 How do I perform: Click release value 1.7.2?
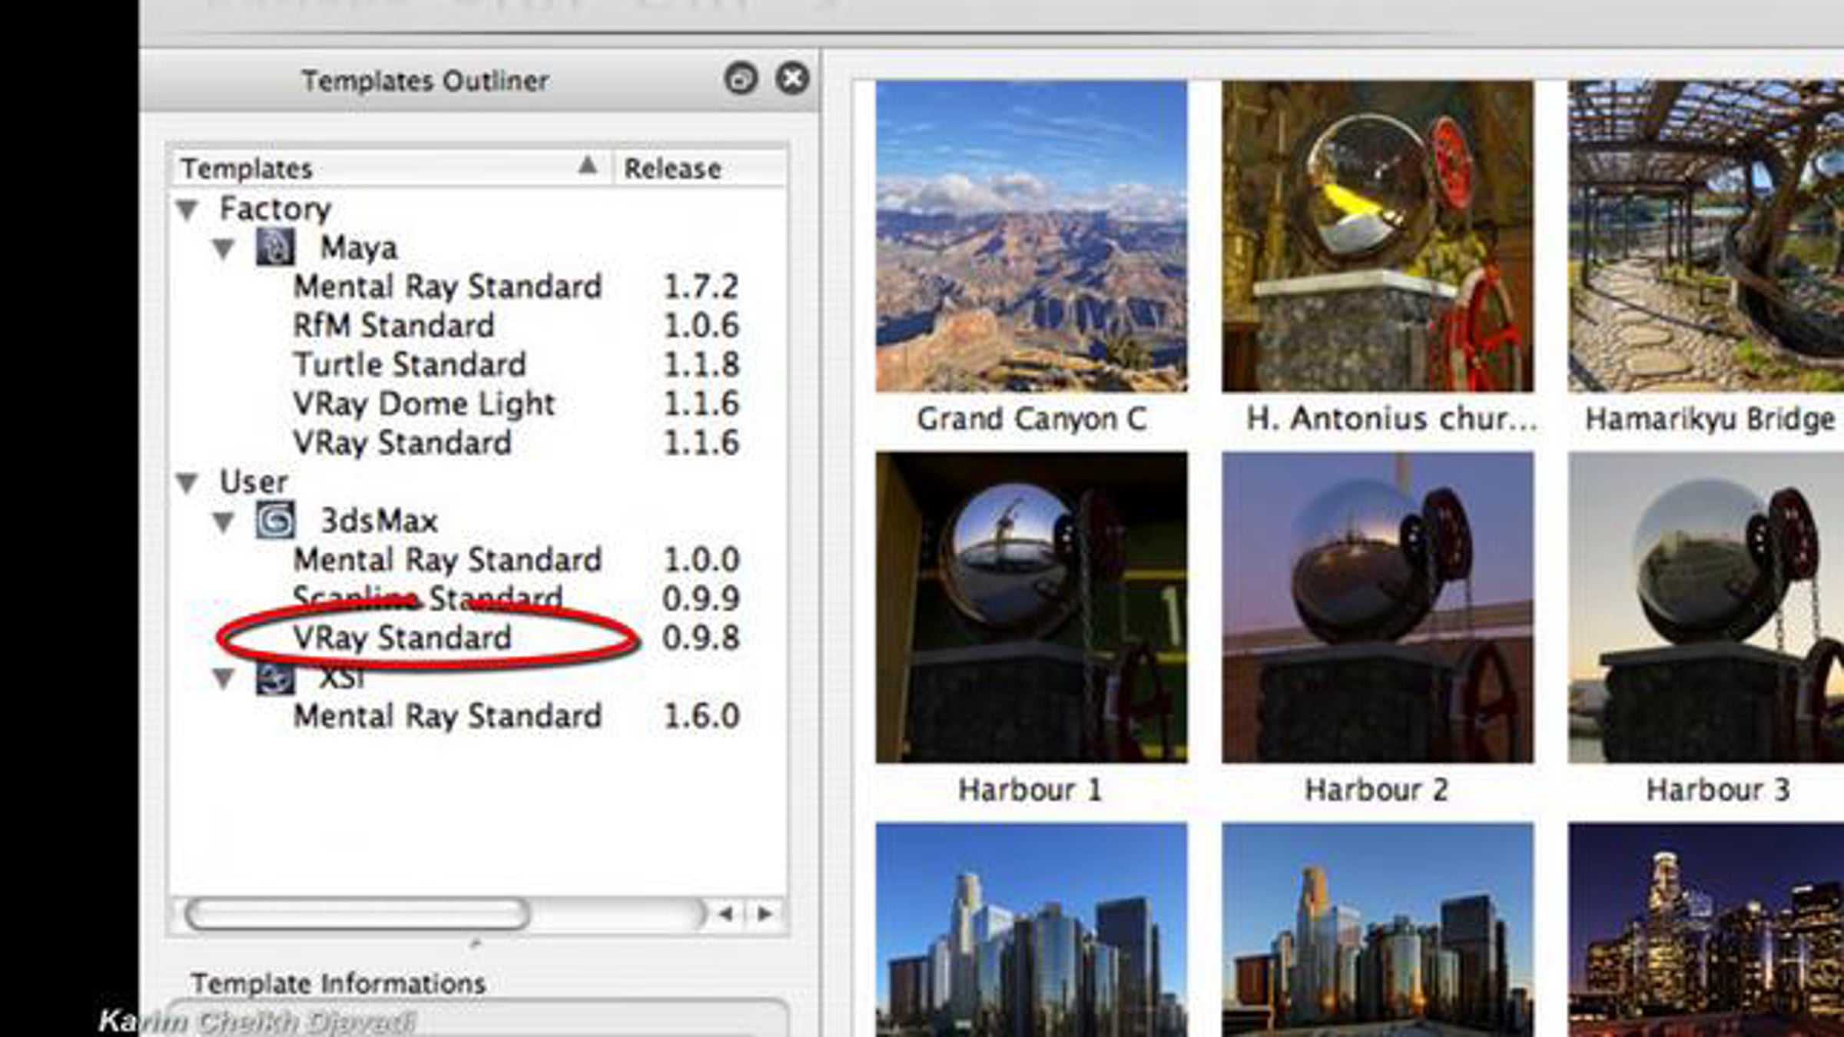click(x=701, y=287)
